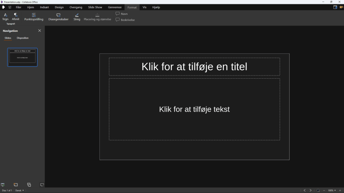Select the slide 1 thumbnail
The height and width of the screenshot is (193, 344).
22,57
